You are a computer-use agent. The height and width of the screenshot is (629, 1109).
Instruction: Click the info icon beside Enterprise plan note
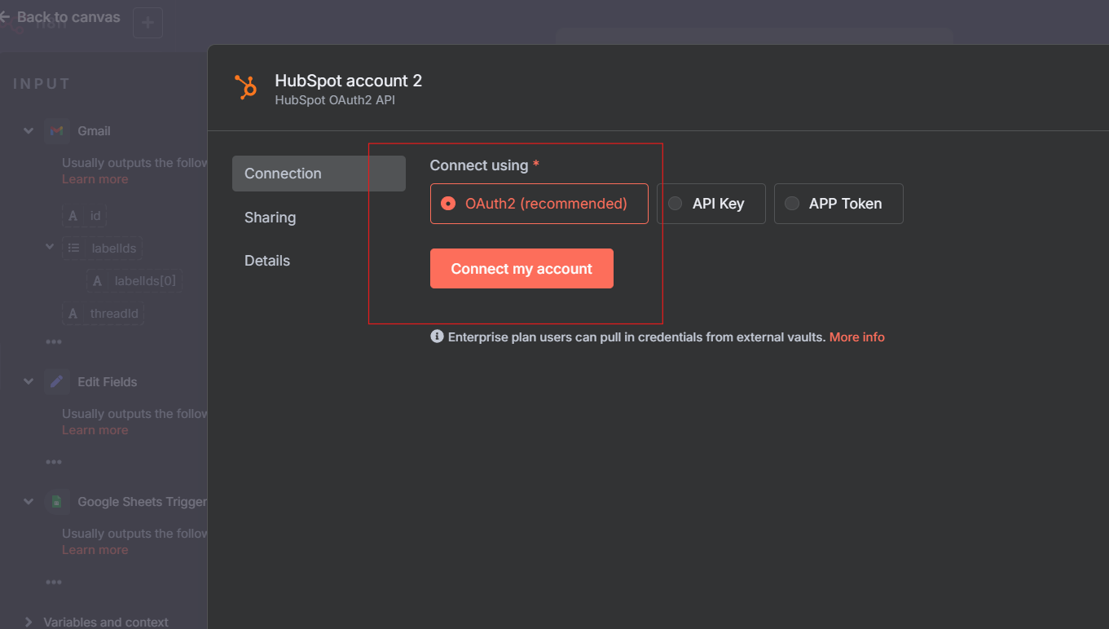pyautogui.click(x=437, y=336)
